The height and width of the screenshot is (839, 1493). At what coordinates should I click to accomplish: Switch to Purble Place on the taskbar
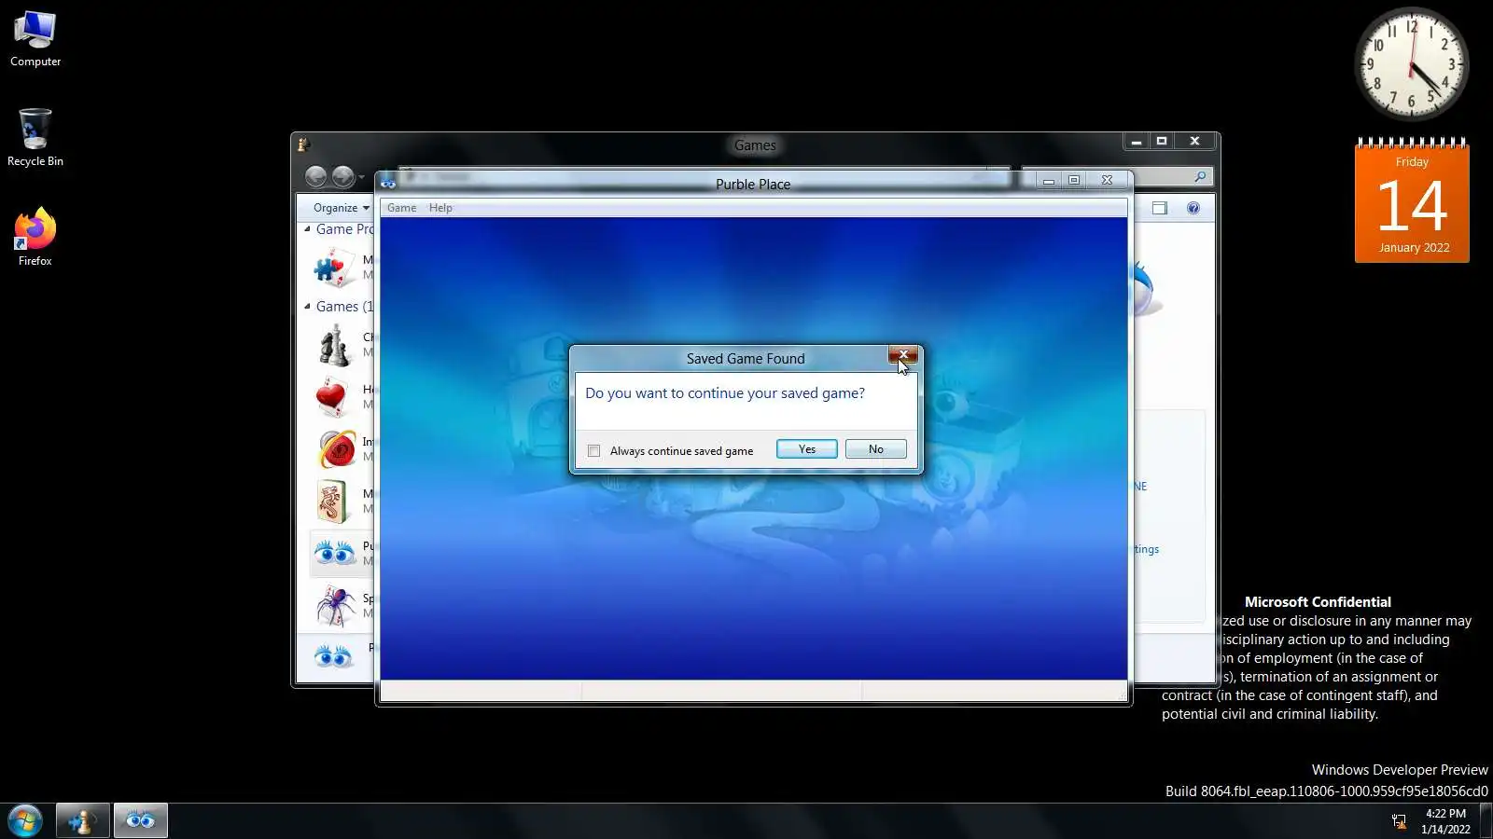click(x=141, y=821)
